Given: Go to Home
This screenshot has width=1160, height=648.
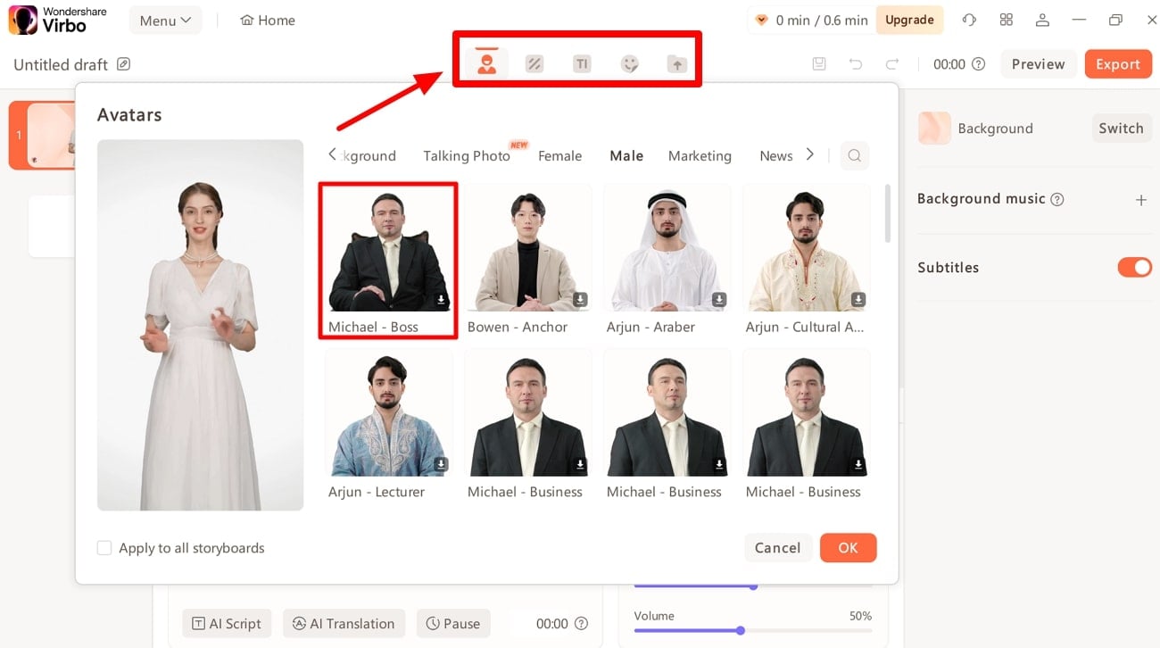Looking at the screenshot, I should (268, 21).
